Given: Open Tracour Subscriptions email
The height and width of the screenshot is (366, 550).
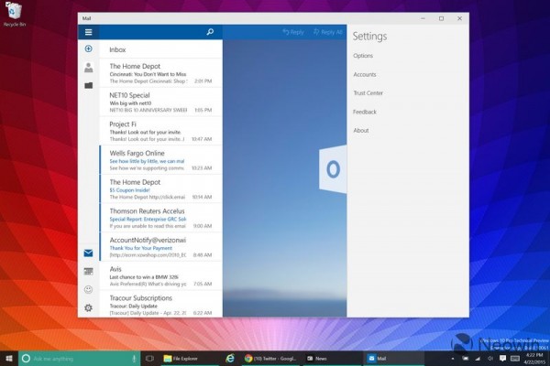Looking at the screenshot, I should click(160, 305).
